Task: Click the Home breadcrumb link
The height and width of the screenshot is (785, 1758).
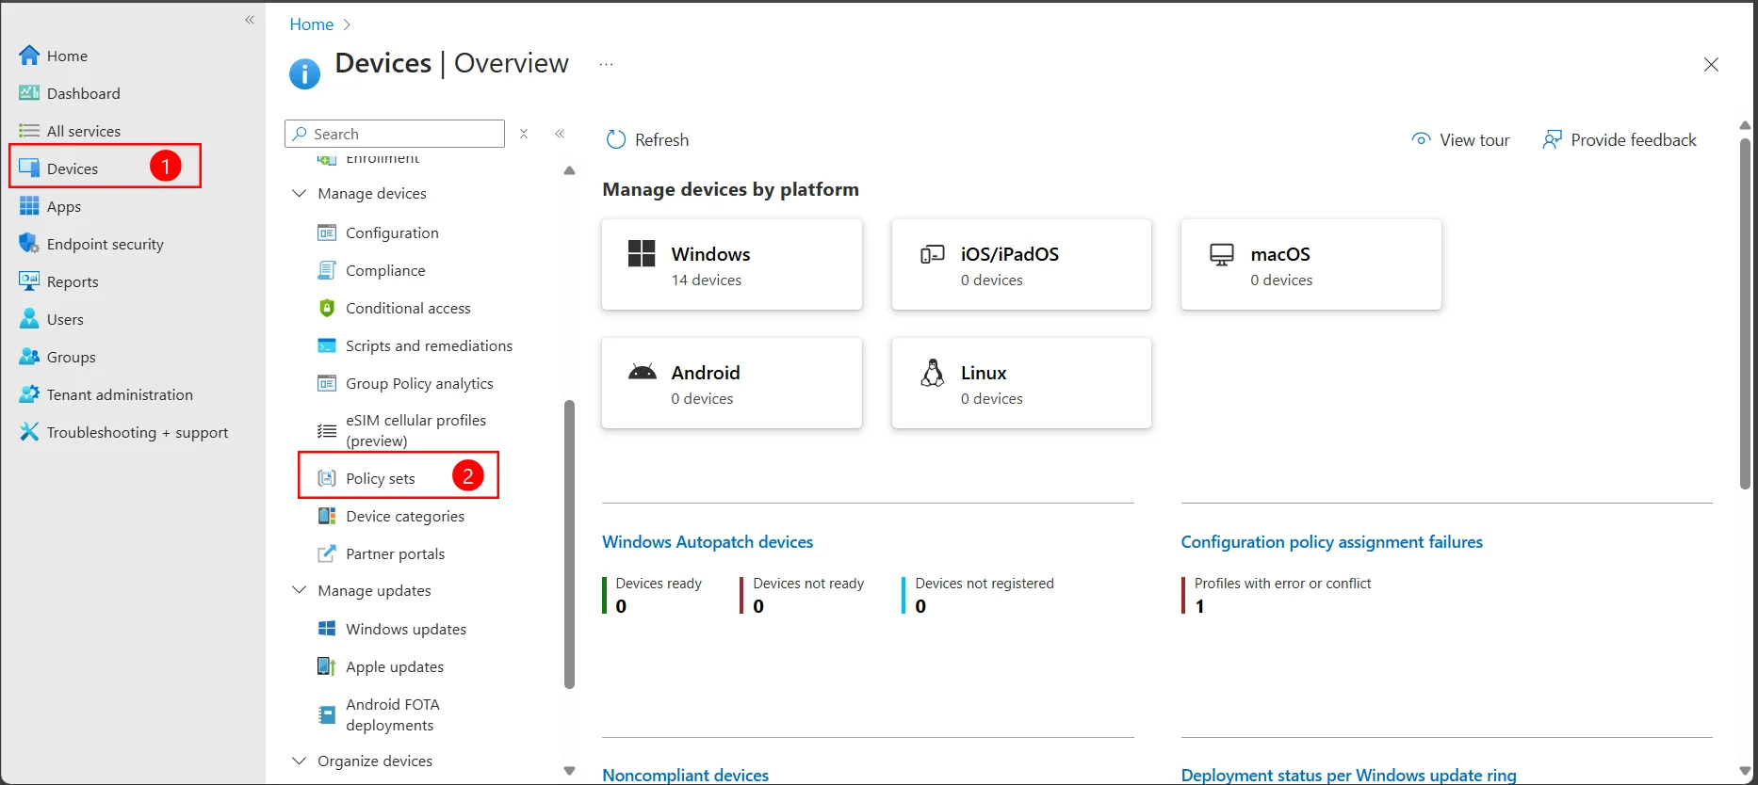Action: click(312, 24)
